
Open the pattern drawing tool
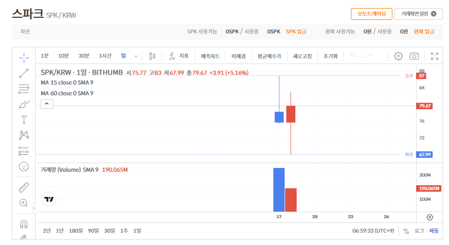(x=24, y=135)
